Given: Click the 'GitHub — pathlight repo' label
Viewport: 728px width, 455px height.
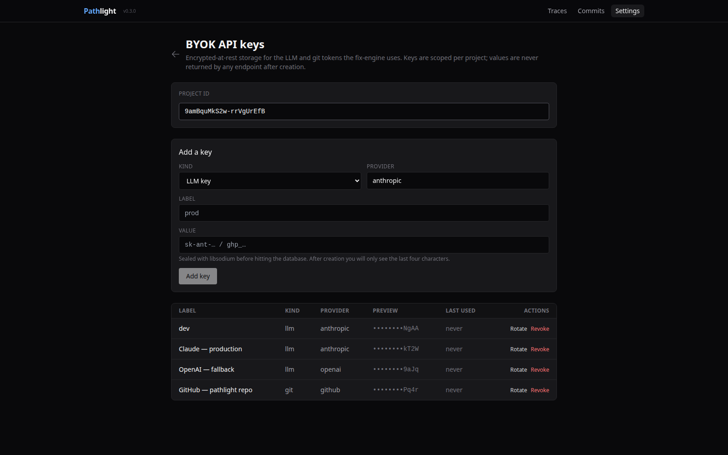Looking at the screenshot, I should [216, 390].
